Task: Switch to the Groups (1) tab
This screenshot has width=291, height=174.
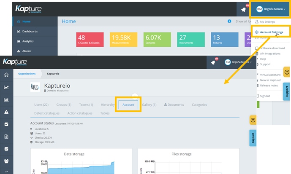Action: pyautogui.click(x=64, y=105)
